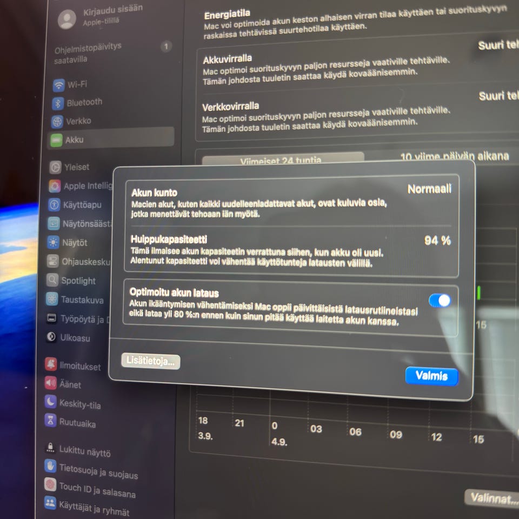519x519 pixels.
Task: Open Ilmoitukset bell icon
Action: 51,364
